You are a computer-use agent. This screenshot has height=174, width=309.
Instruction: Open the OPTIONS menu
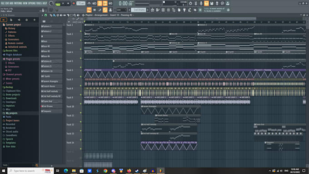coord(32,3)
